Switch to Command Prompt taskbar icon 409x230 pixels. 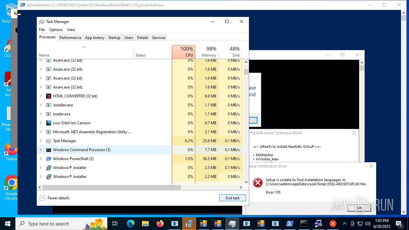click(x=304, y=224)
